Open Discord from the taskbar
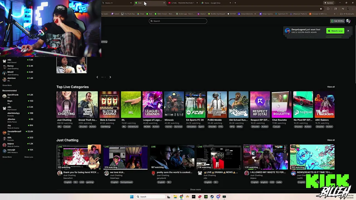This screenshot has width=356, height=200. [x=218, y=197]
